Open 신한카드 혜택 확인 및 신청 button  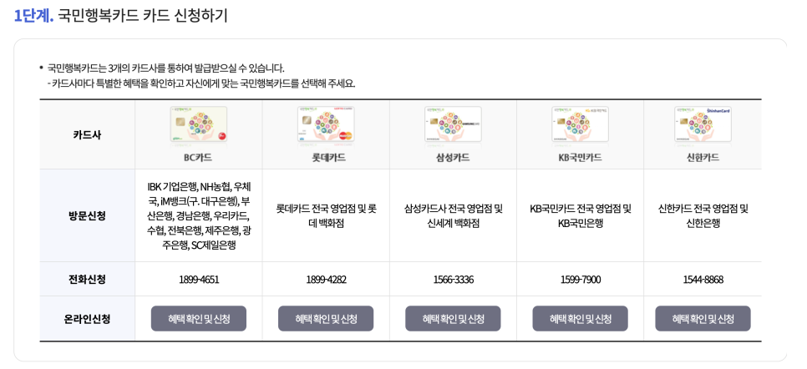coord(703,319)
